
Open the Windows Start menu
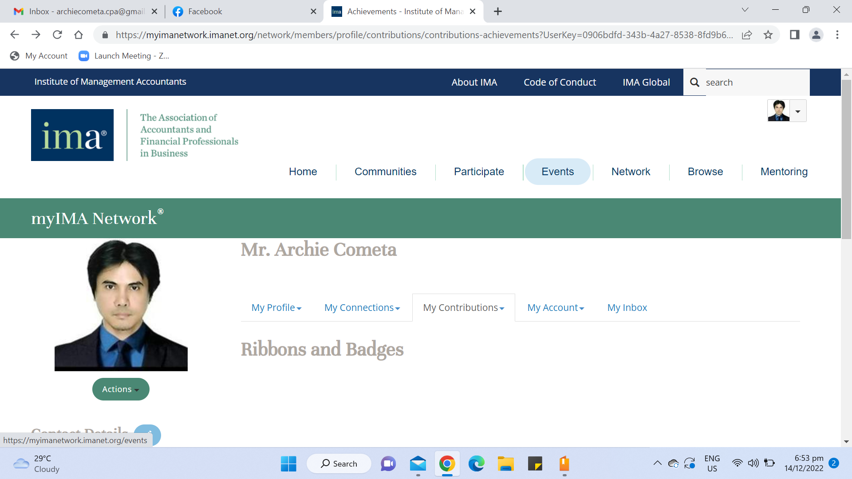[288, 464]
